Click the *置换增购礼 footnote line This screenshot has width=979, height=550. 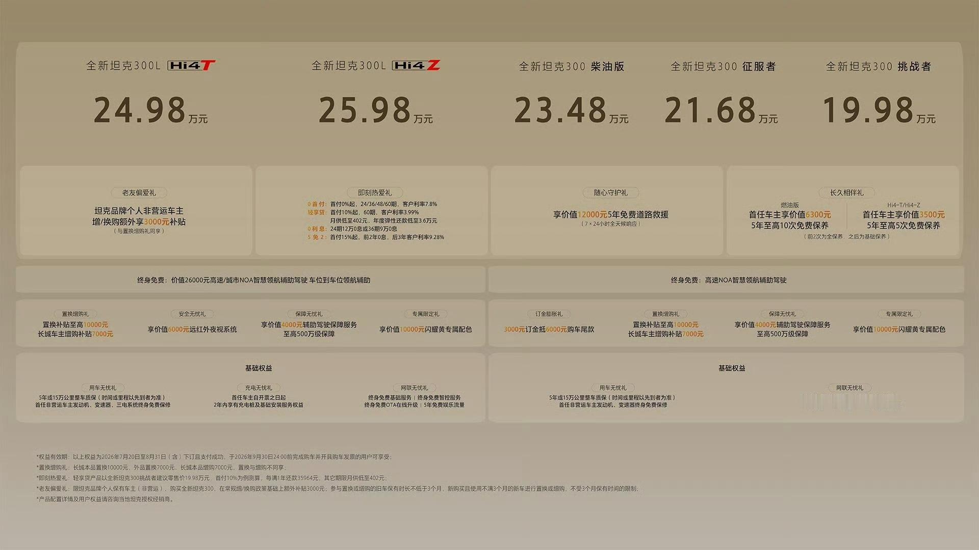(162, 468)
